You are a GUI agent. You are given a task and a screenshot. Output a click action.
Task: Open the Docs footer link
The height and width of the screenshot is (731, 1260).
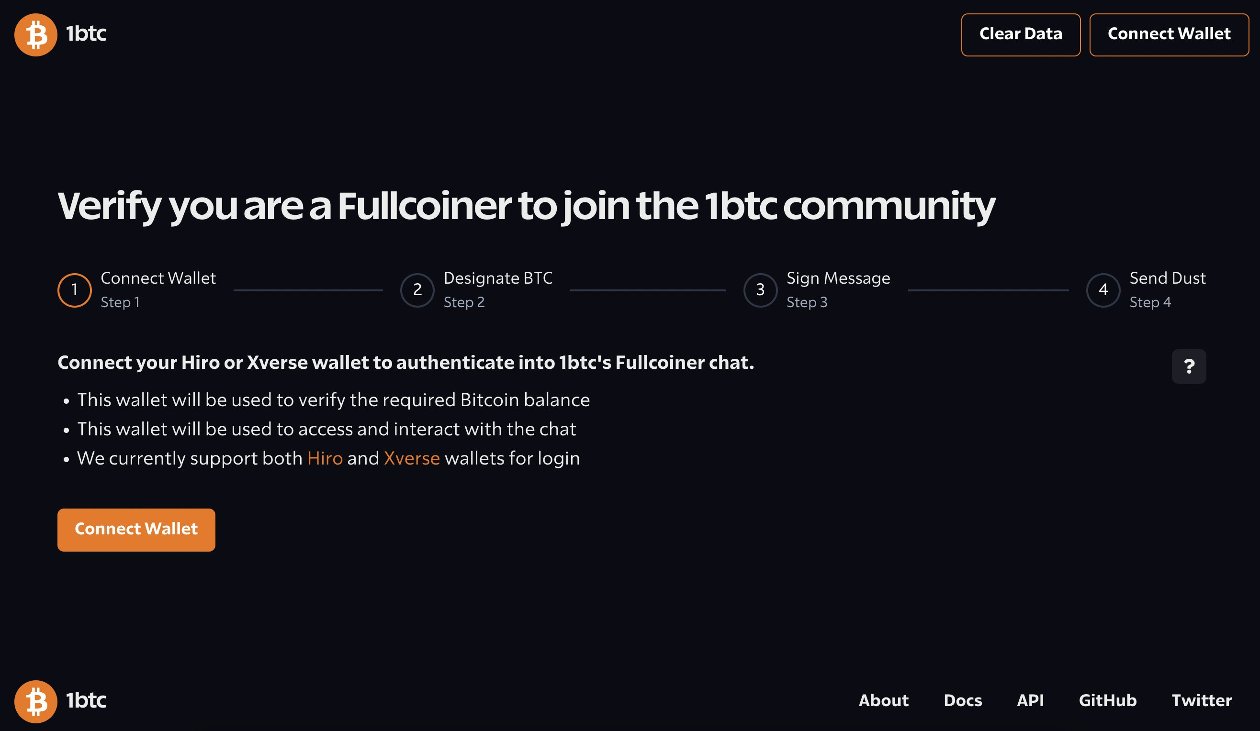tap(963, 700)
